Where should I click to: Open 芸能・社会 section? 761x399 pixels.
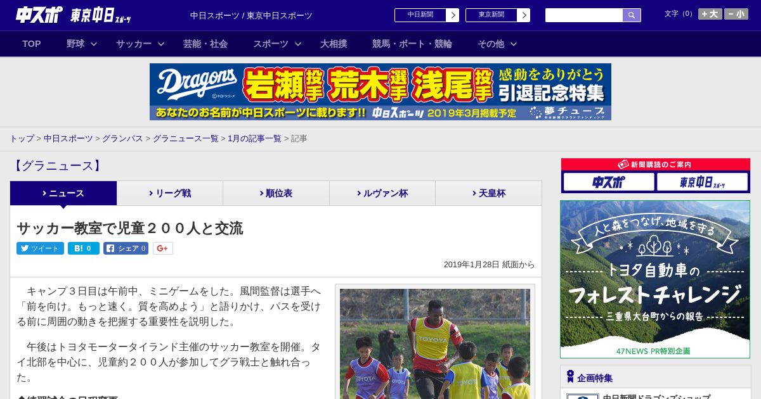point(205,44)
